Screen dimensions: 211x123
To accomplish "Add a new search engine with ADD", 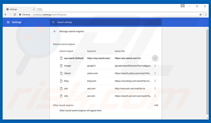I will [156, 105].
